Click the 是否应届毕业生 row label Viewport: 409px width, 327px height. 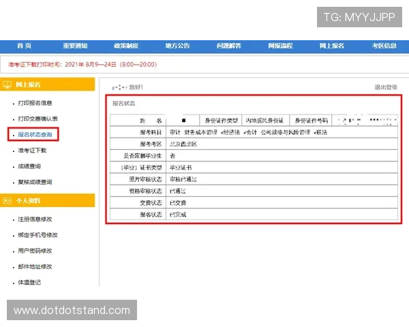[x=142, y=156]
